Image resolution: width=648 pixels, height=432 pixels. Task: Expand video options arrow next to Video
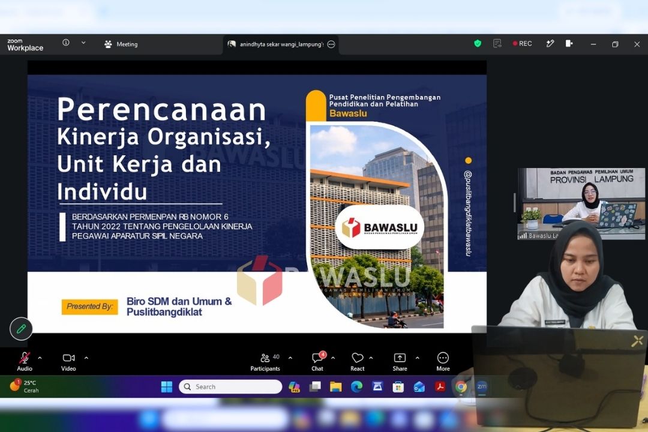(86, 358)
